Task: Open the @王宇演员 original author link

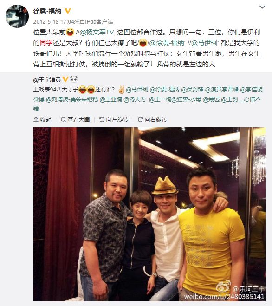Action: 47,79
